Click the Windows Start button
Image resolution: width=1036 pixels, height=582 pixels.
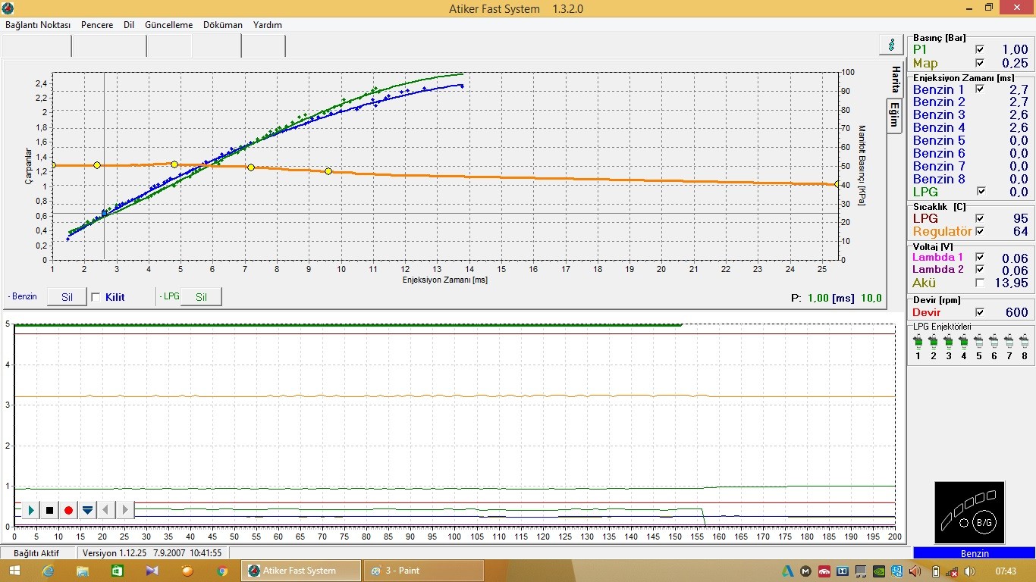pos(14,571)
